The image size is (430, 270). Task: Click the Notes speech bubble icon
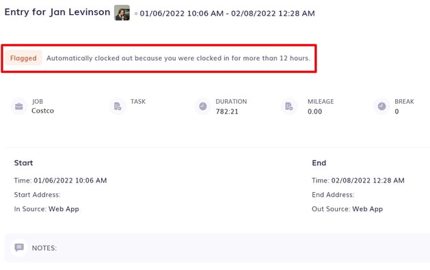click(x=19, y=247)
